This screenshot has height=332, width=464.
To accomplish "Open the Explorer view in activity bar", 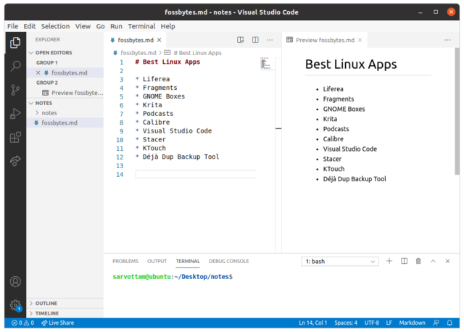I will pyautogui.click(x=15, y=43).
